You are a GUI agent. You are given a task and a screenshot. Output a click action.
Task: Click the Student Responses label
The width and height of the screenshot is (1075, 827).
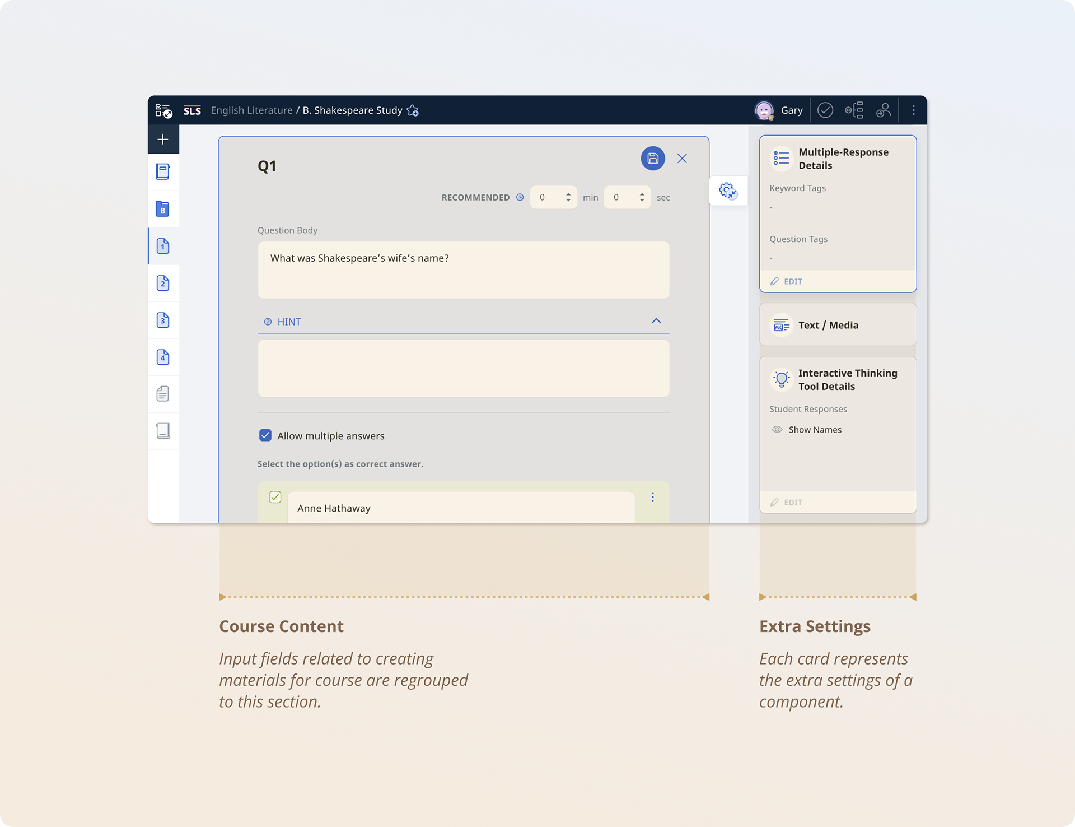[x=808, y=409]
